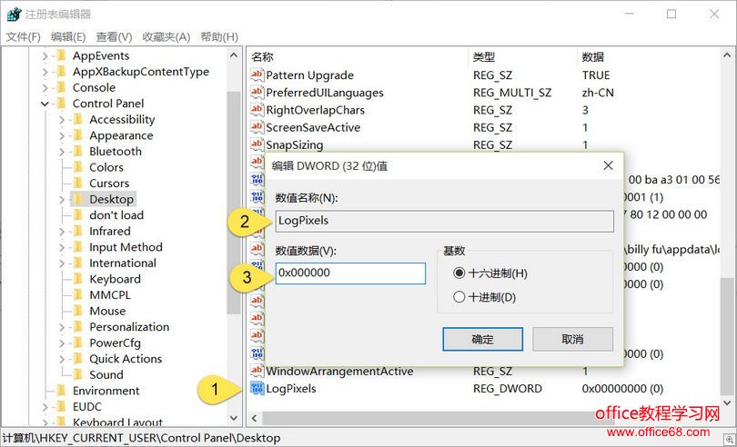Expand the Appearance tree node
This screenshot has width=737, height=447.
tap(62, 136)
